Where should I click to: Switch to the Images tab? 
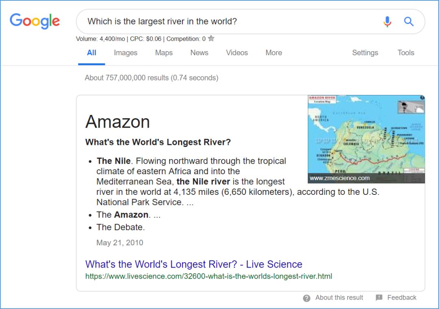coord(126,53)
